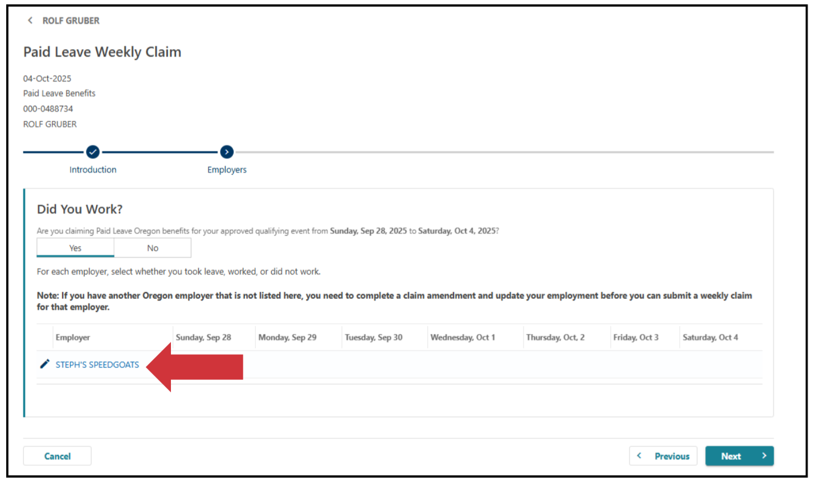817x484 pixels.
Task: Switch to the Introduction progress step
Action: 93,169
